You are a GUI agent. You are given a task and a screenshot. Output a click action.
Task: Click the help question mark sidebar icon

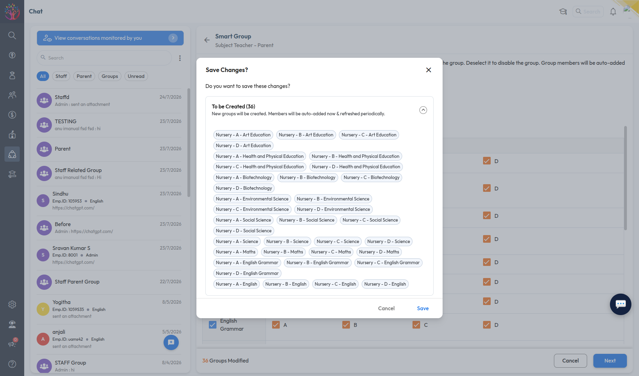(x=12, y=364)
